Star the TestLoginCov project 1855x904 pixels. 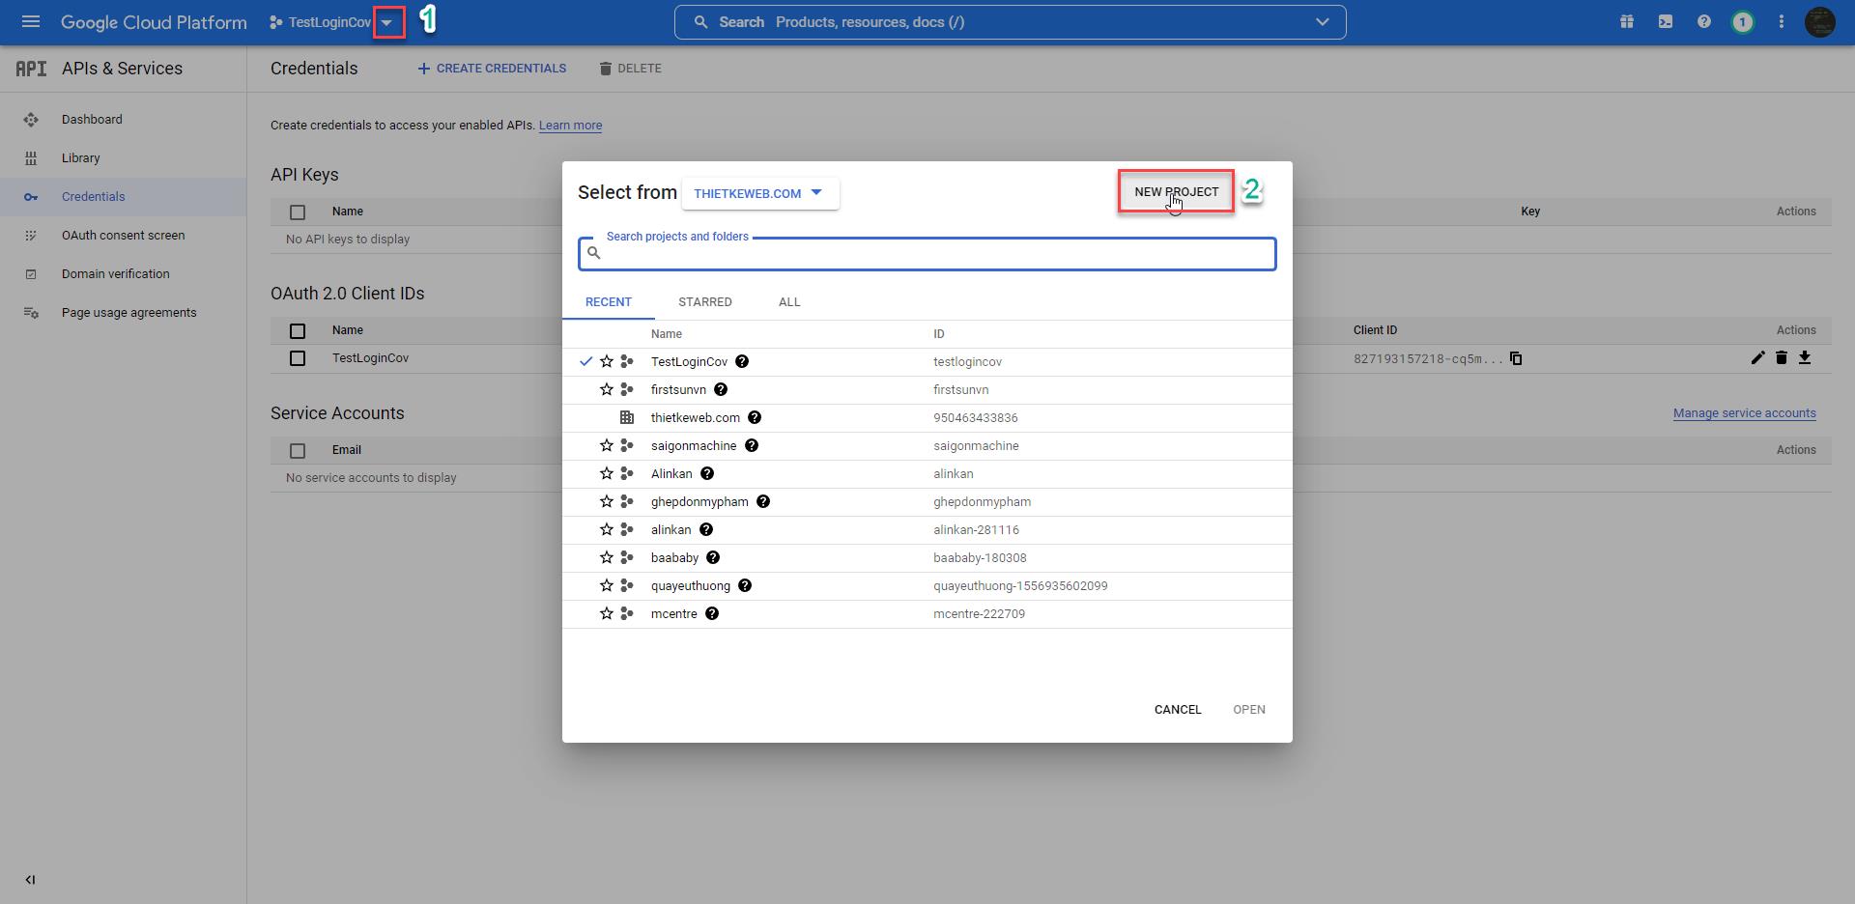tap(607, 361)
